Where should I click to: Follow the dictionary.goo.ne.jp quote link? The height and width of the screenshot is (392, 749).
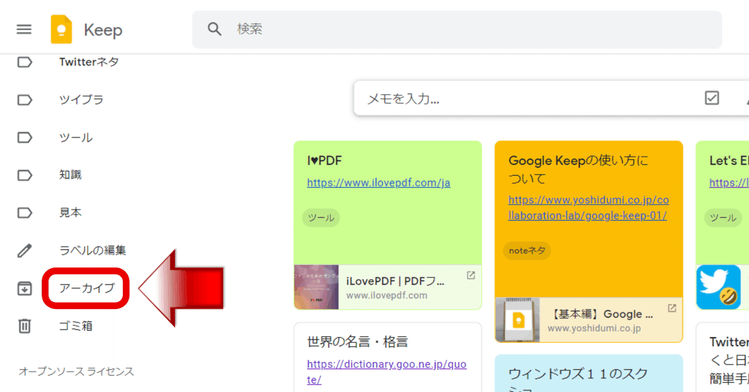pos(386,371)
